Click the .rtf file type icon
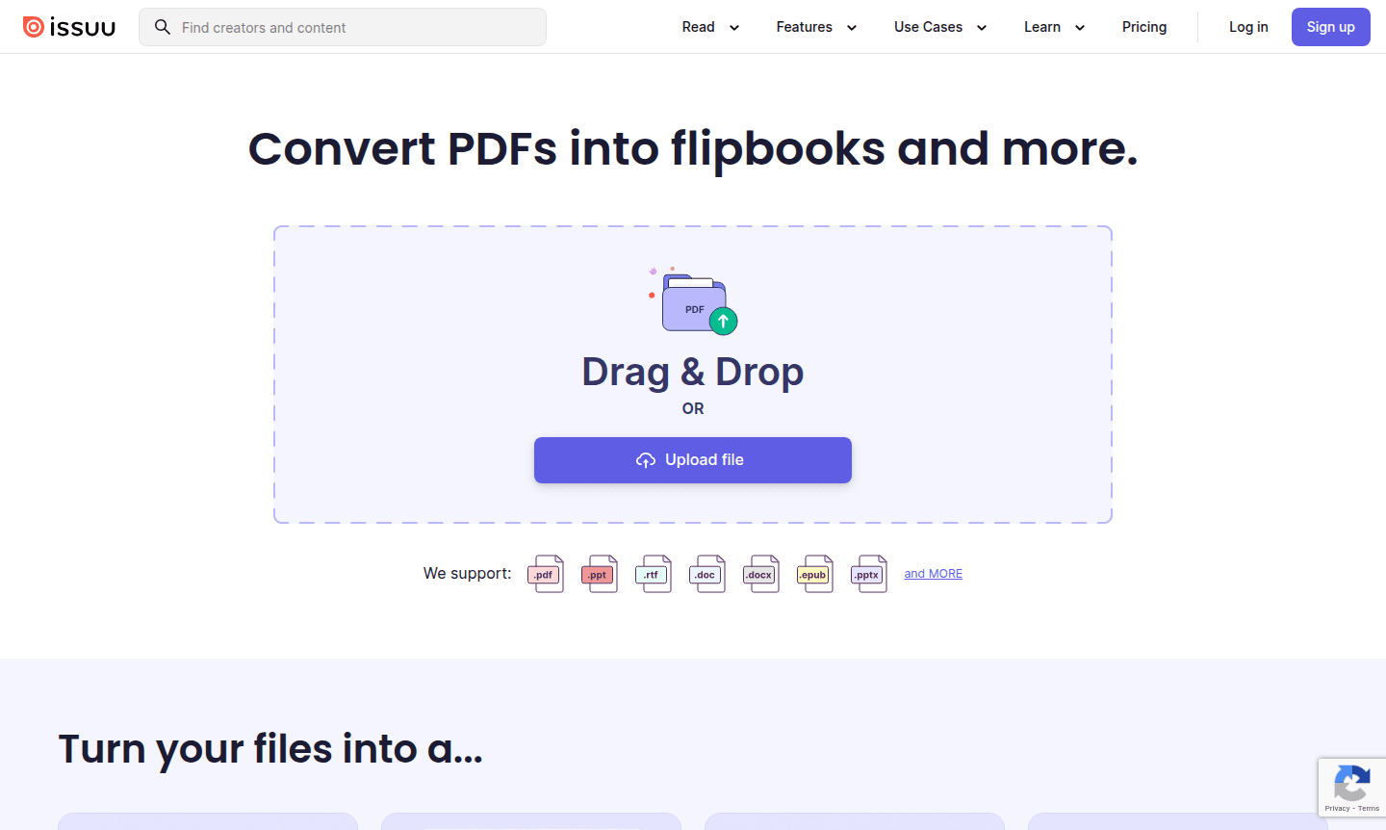1386x830 pixels. 654,573
